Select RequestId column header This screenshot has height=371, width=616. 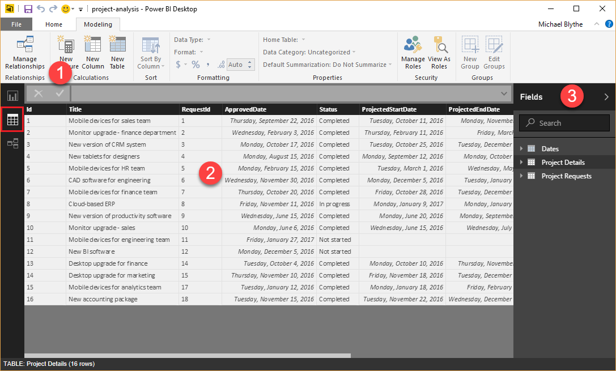(x=201, y=109)
